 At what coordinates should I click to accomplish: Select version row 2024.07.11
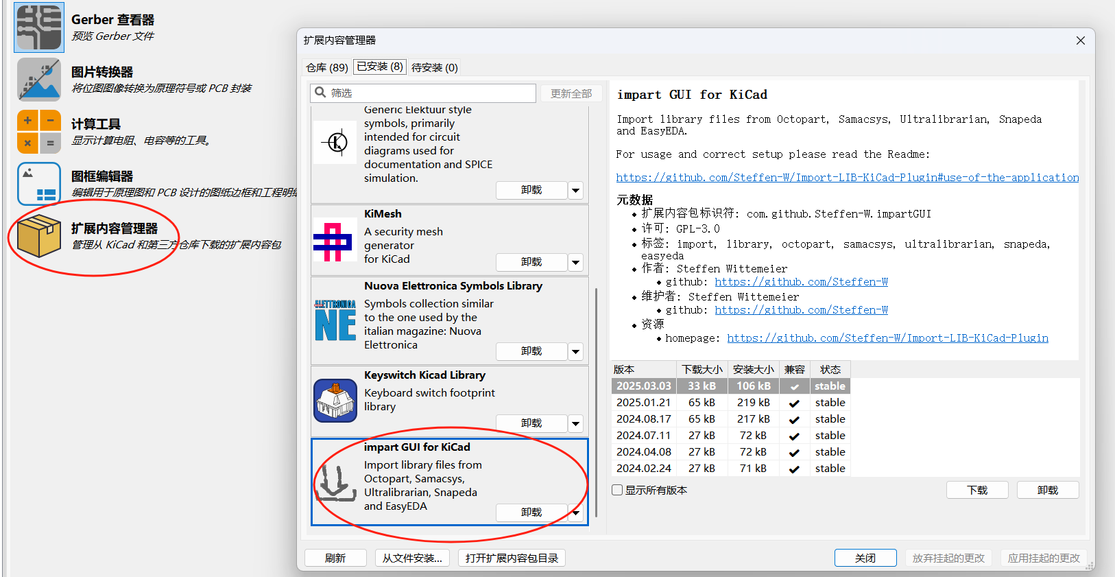(731, 436)
